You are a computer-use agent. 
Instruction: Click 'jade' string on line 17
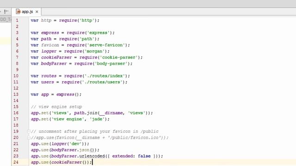pos(97,119)
